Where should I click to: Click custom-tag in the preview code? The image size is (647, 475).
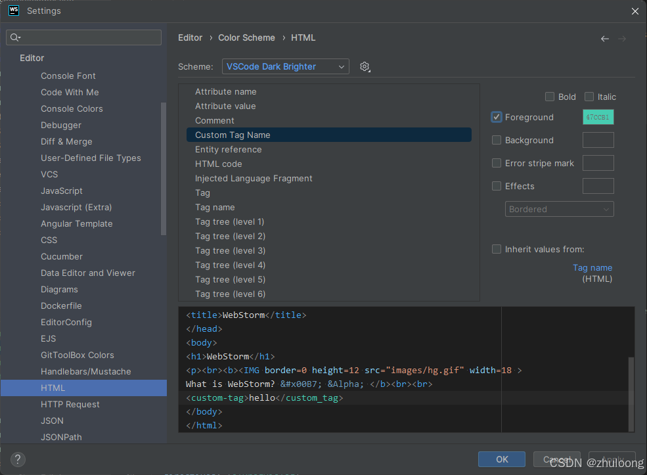pyautogui.click(x=217, y=398)
